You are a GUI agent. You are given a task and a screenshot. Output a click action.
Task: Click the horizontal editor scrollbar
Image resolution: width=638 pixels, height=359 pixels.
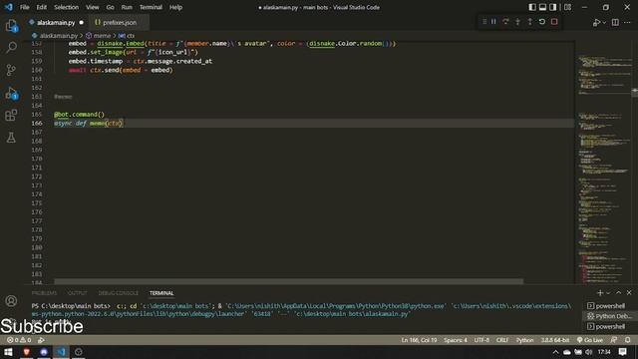click(288, 281)
